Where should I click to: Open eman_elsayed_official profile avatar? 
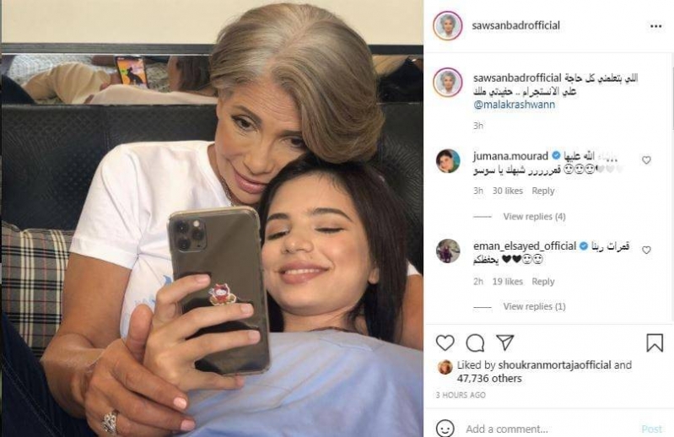point(448,251)
